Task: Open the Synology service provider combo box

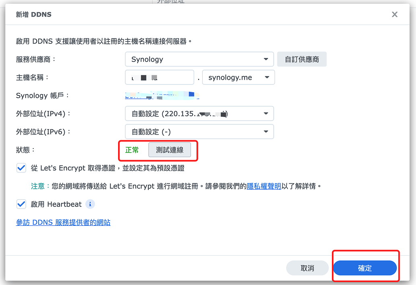Action: point(199,59)
